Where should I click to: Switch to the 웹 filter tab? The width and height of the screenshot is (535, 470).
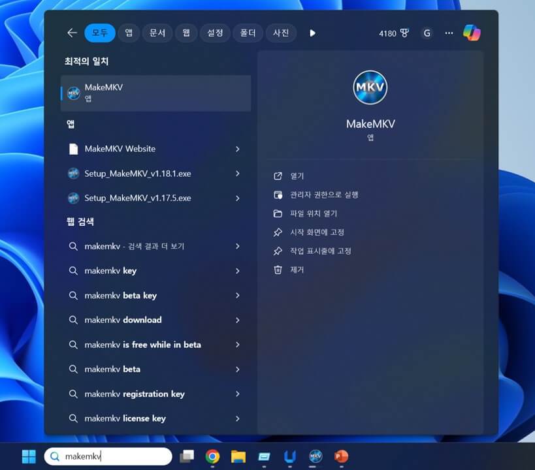pos(186,33)
